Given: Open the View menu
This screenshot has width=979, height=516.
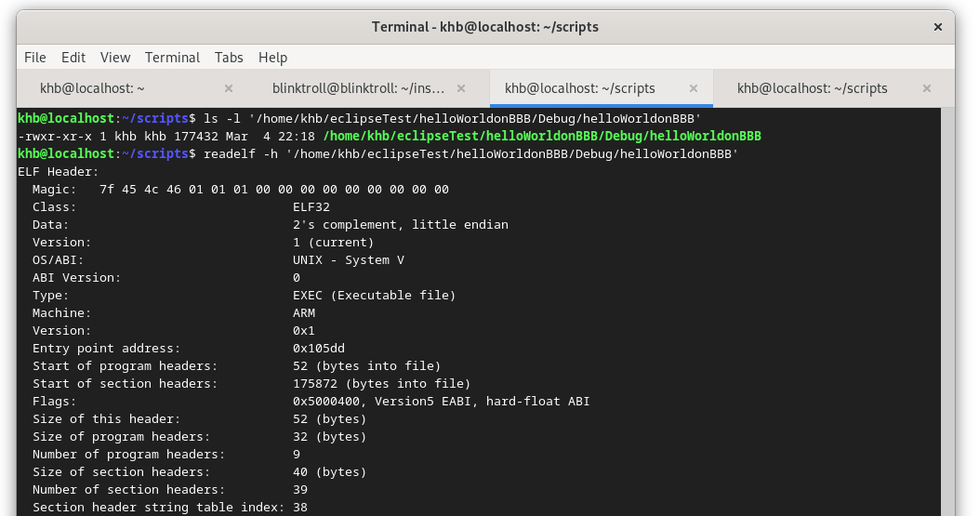Looking at the screenshot, I should [115, 58].
